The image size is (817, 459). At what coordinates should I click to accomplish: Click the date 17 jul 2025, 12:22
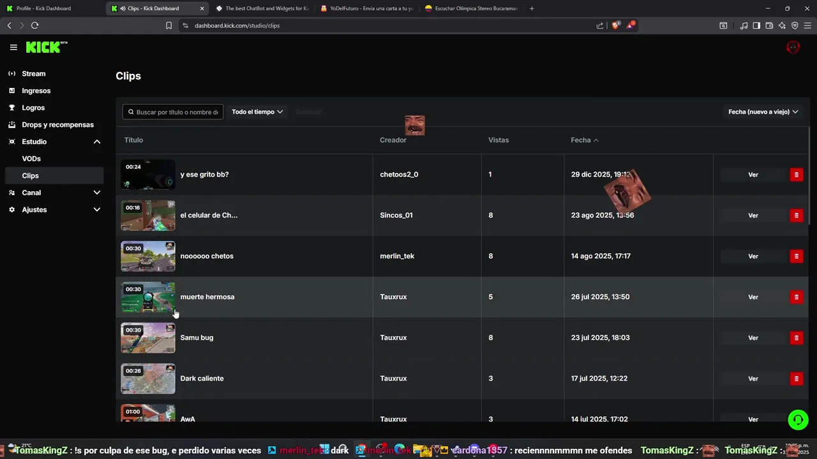click(x=599, y=379)
